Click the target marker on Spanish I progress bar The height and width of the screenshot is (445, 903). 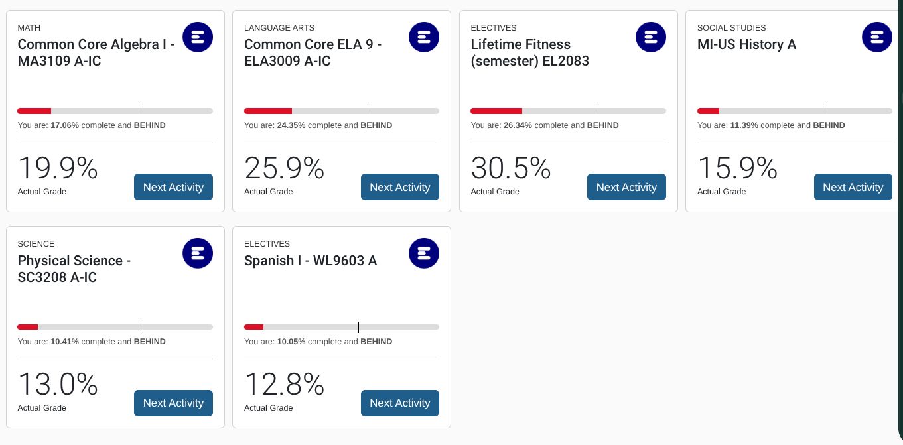coord(358,327)
